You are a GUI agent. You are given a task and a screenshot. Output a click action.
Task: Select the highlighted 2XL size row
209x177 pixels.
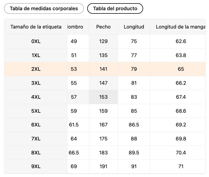click(x=105, y=69)
